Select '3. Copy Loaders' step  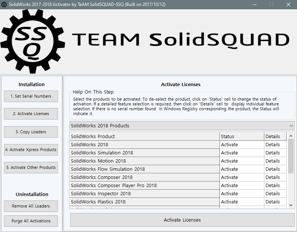(x=31, y=132)
